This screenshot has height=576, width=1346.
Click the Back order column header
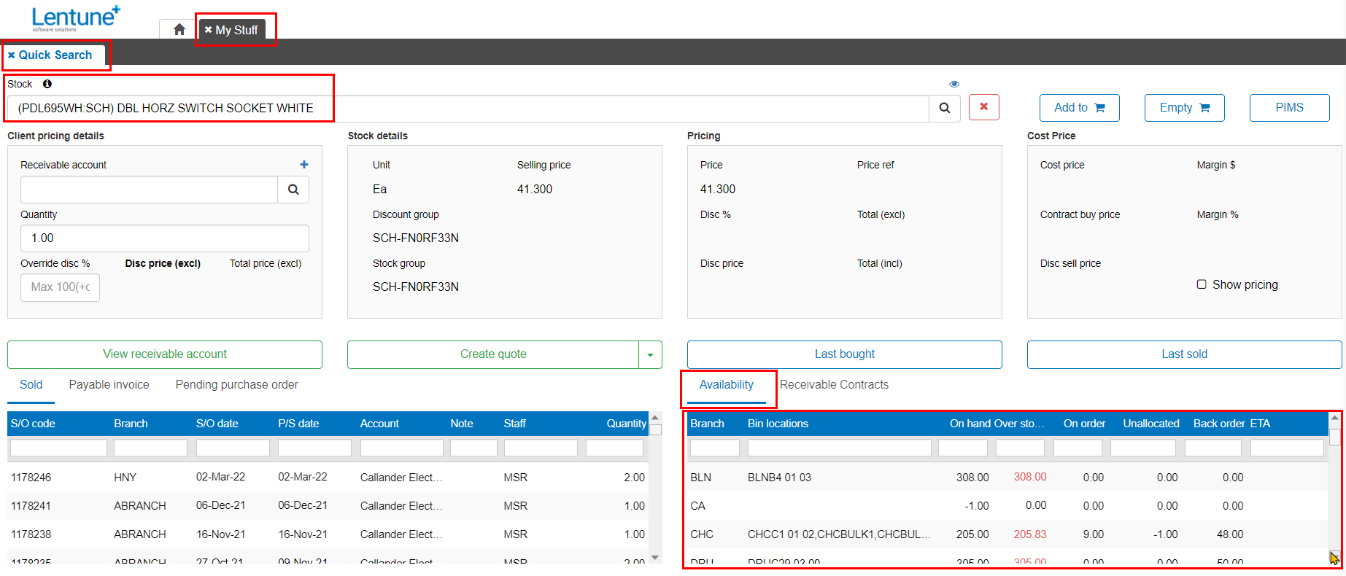[1219, 424]
